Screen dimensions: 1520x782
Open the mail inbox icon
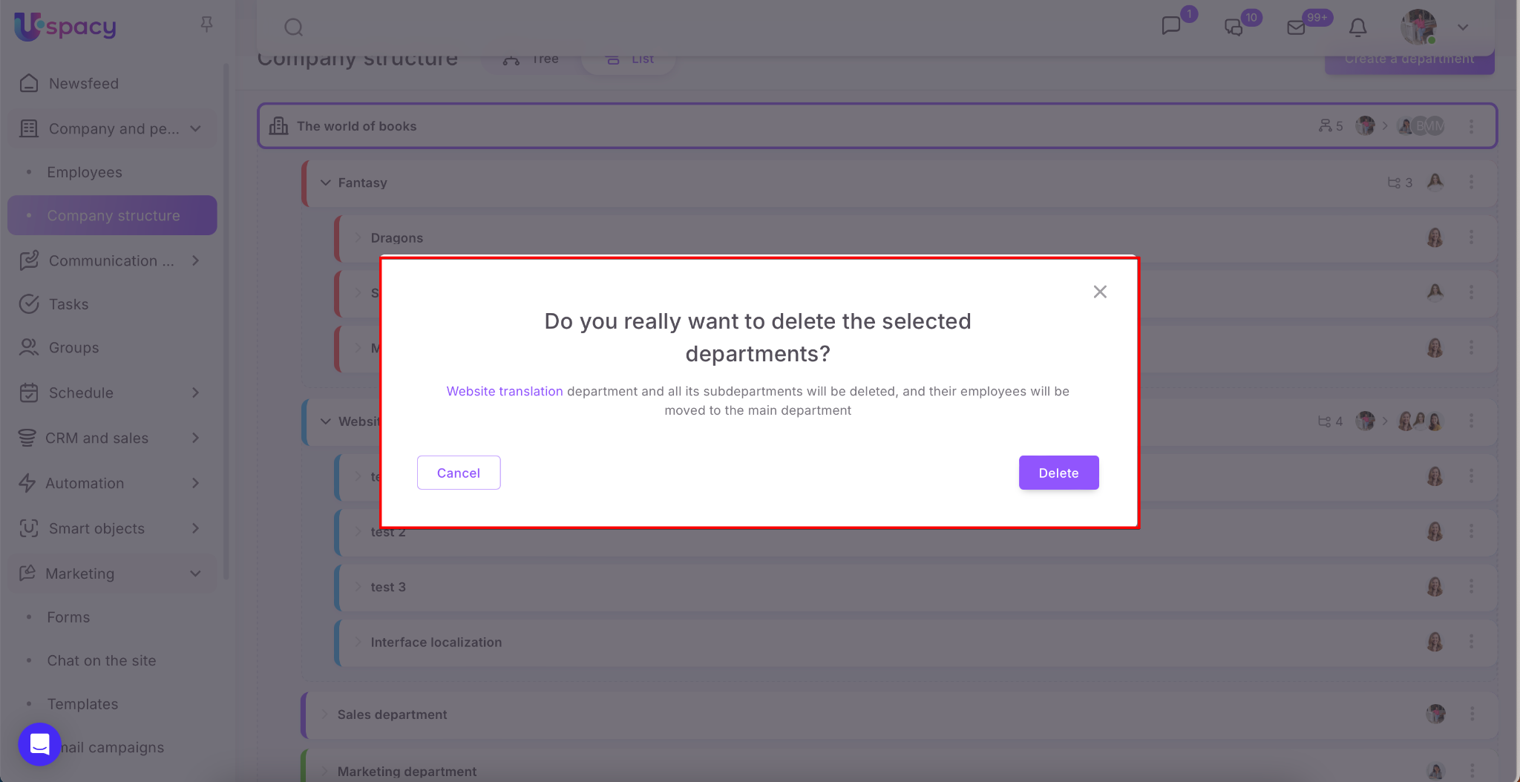(x=1296, y=27)
